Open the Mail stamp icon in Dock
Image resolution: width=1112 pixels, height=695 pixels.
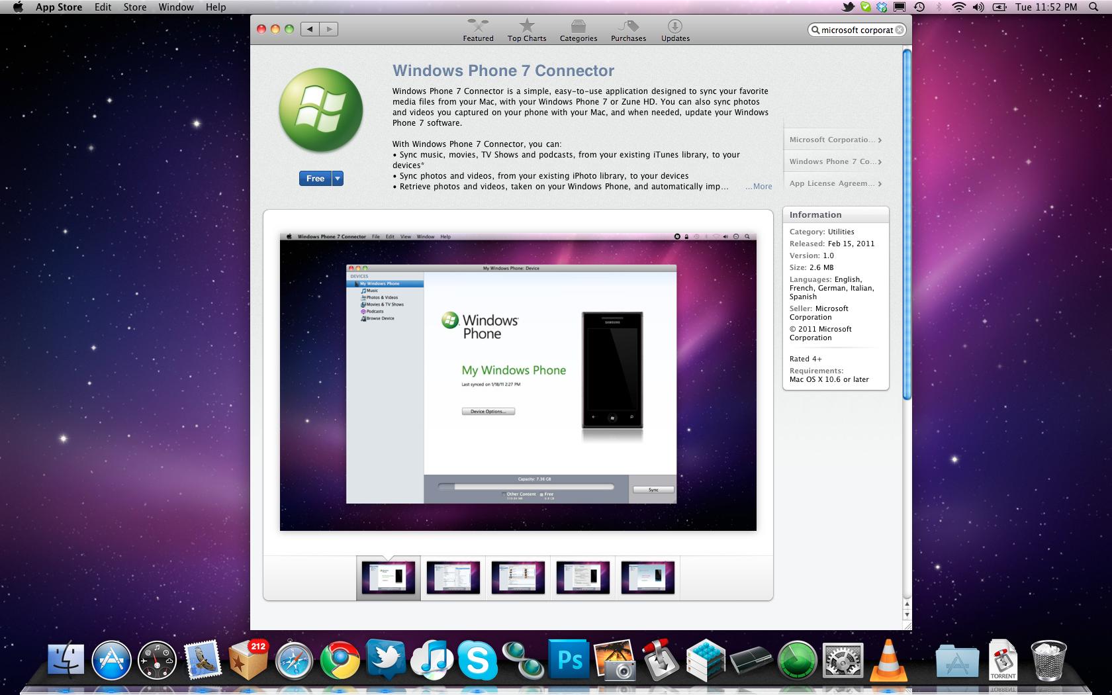(203, 660)
